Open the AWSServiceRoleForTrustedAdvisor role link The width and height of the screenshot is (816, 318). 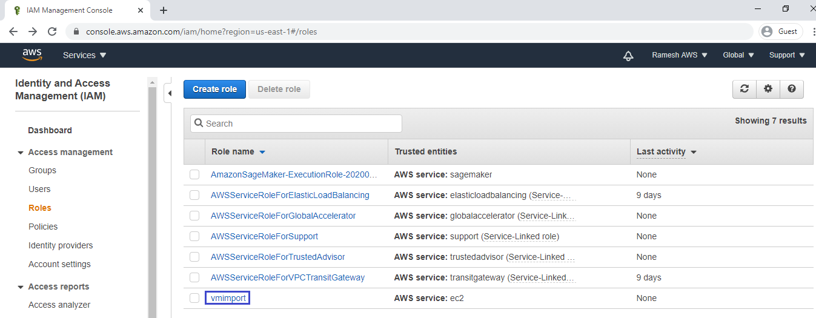coord(278,257)
